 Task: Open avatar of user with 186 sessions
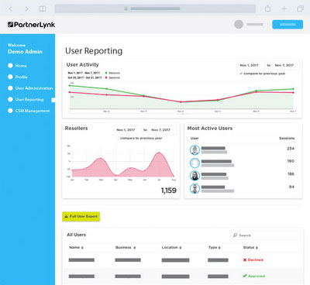(195, 176)
